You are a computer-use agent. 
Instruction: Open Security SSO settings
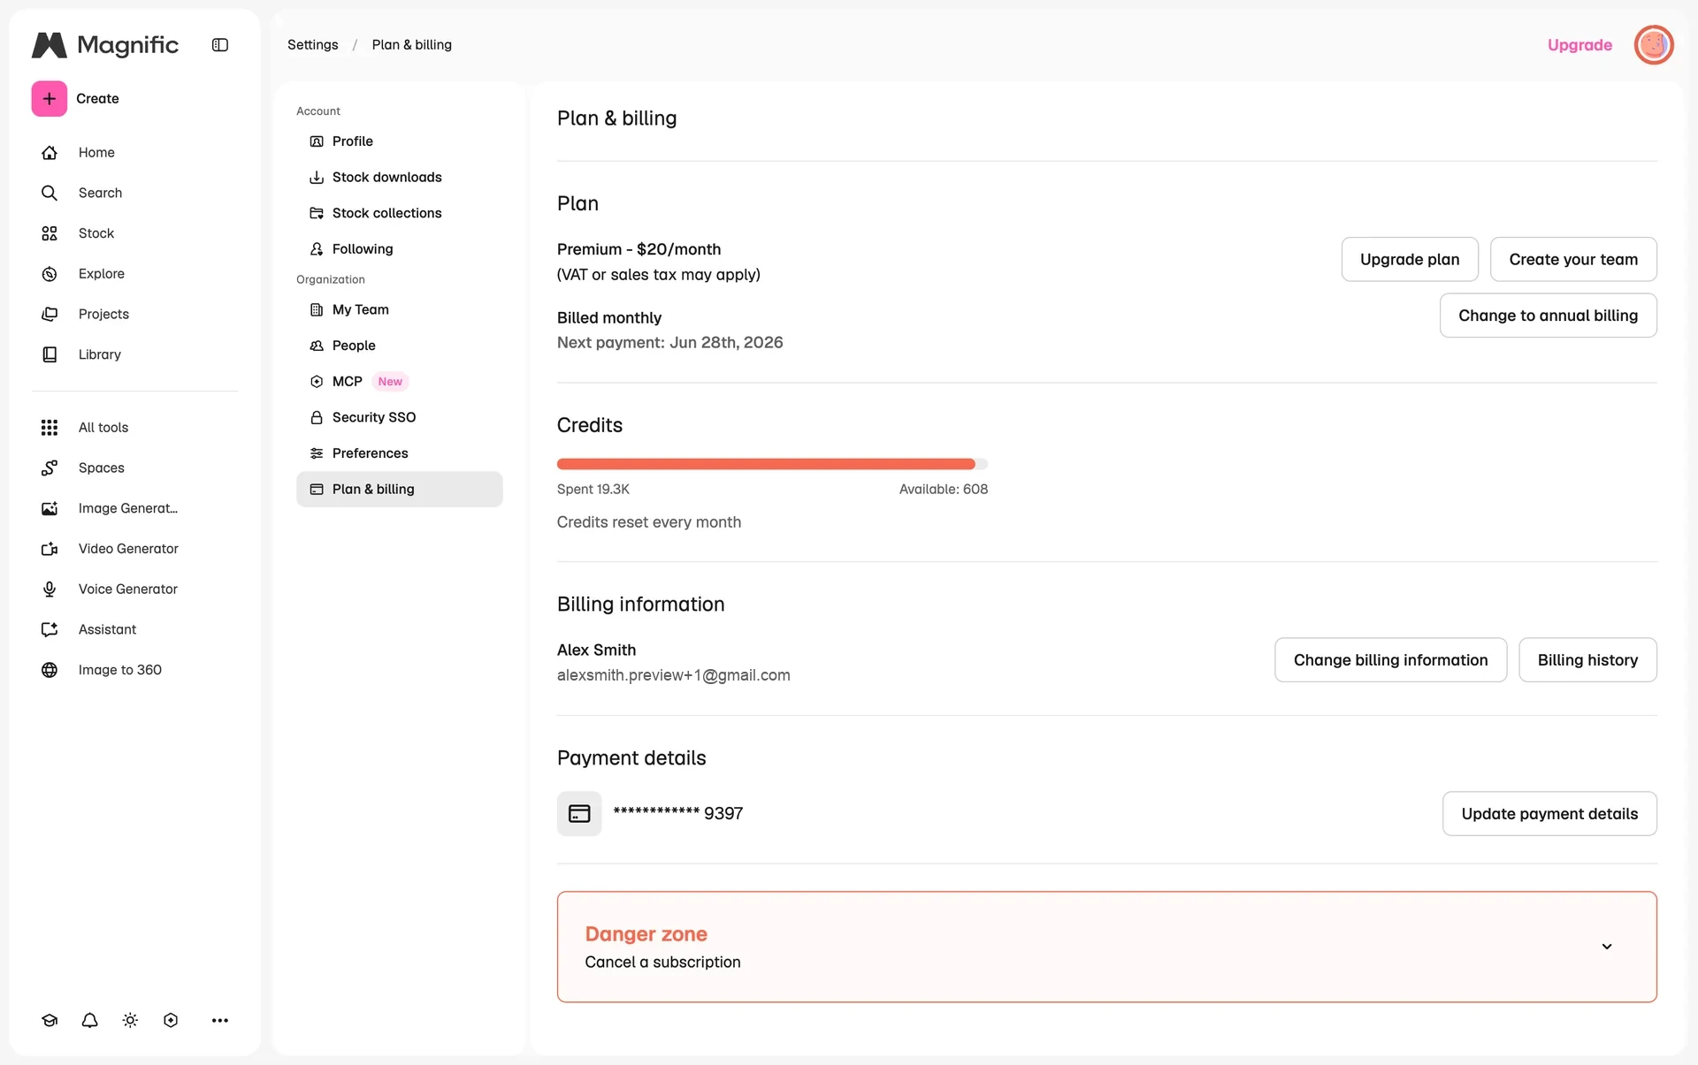[x=400, y=417]
